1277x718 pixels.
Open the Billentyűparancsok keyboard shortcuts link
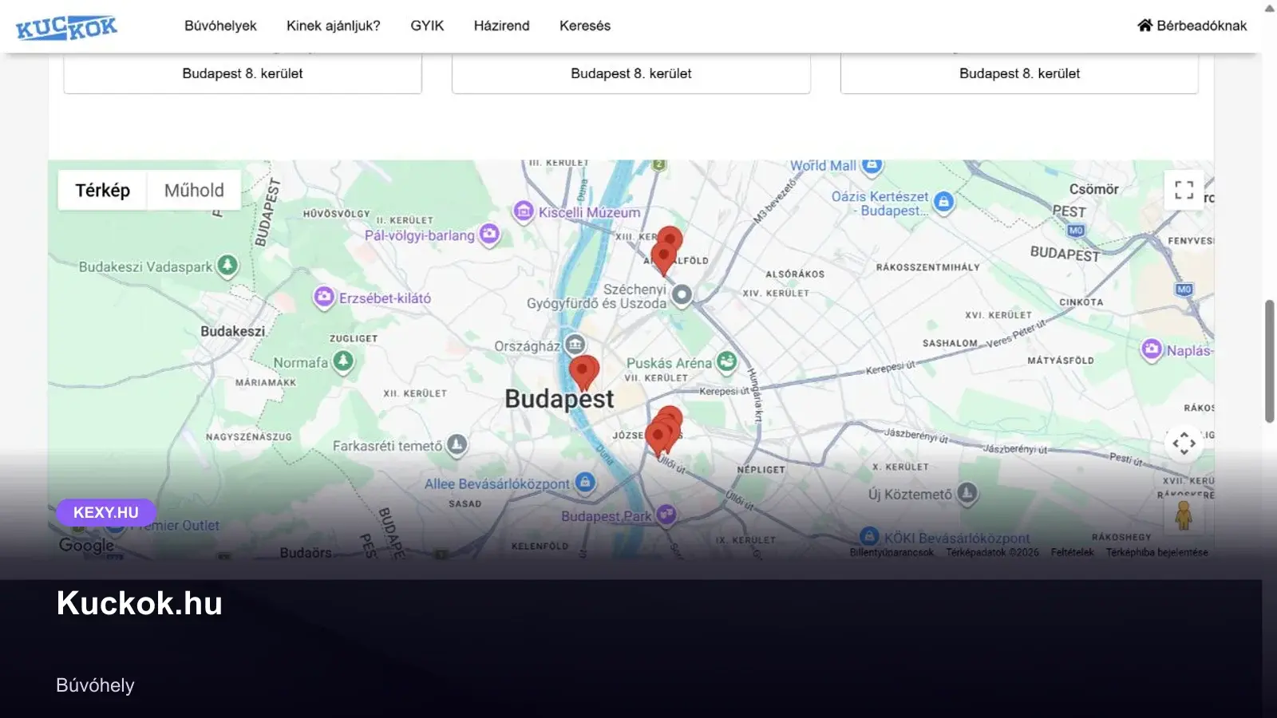point(892,552)
